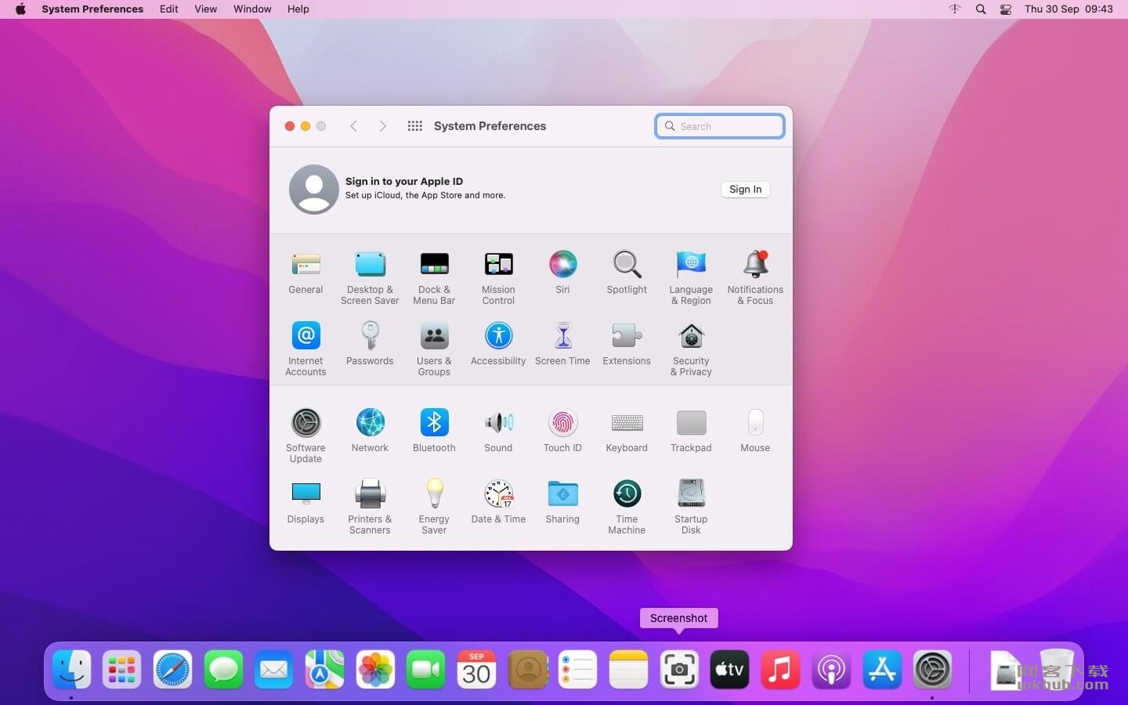Open the Mission Control pane
The image size is (1128, 705).
coord(498,278)
